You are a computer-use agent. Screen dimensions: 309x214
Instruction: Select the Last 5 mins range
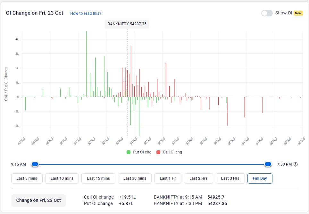coord(27,178)
